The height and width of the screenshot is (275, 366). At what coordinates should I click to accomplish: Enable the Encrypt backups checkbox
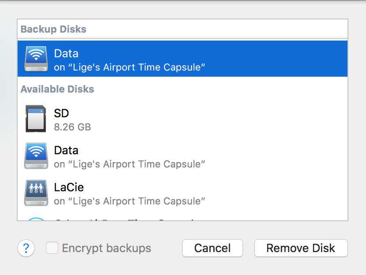coord(52,248)
